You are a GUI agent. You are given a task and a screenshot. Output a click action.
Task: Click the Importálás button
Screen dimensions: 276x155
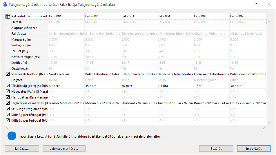pyautogui.click(x=254, y=149)
